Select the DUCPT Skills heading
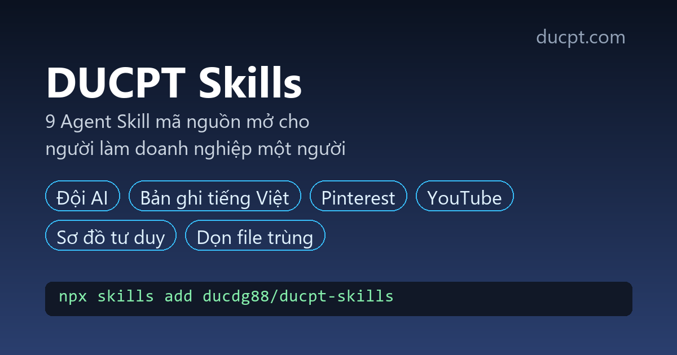677x355 pixels. pos(174,82)
